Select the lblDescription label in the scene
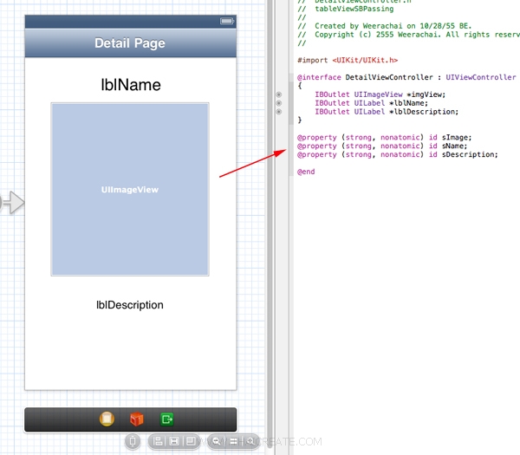This screenshot has width=520, height=455. pyautogui.click(x=130, y=305)
